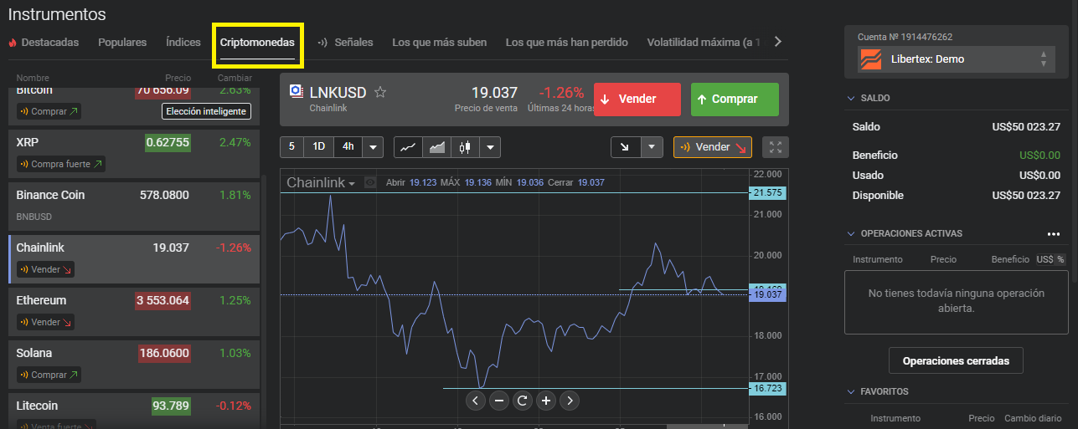1078x429 pixels.
Task: Open the Destacadas tab
Action: [x=50, y=43]
